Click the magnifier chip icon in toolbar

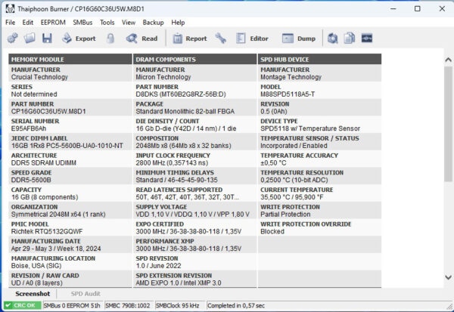tap(333, 39)
